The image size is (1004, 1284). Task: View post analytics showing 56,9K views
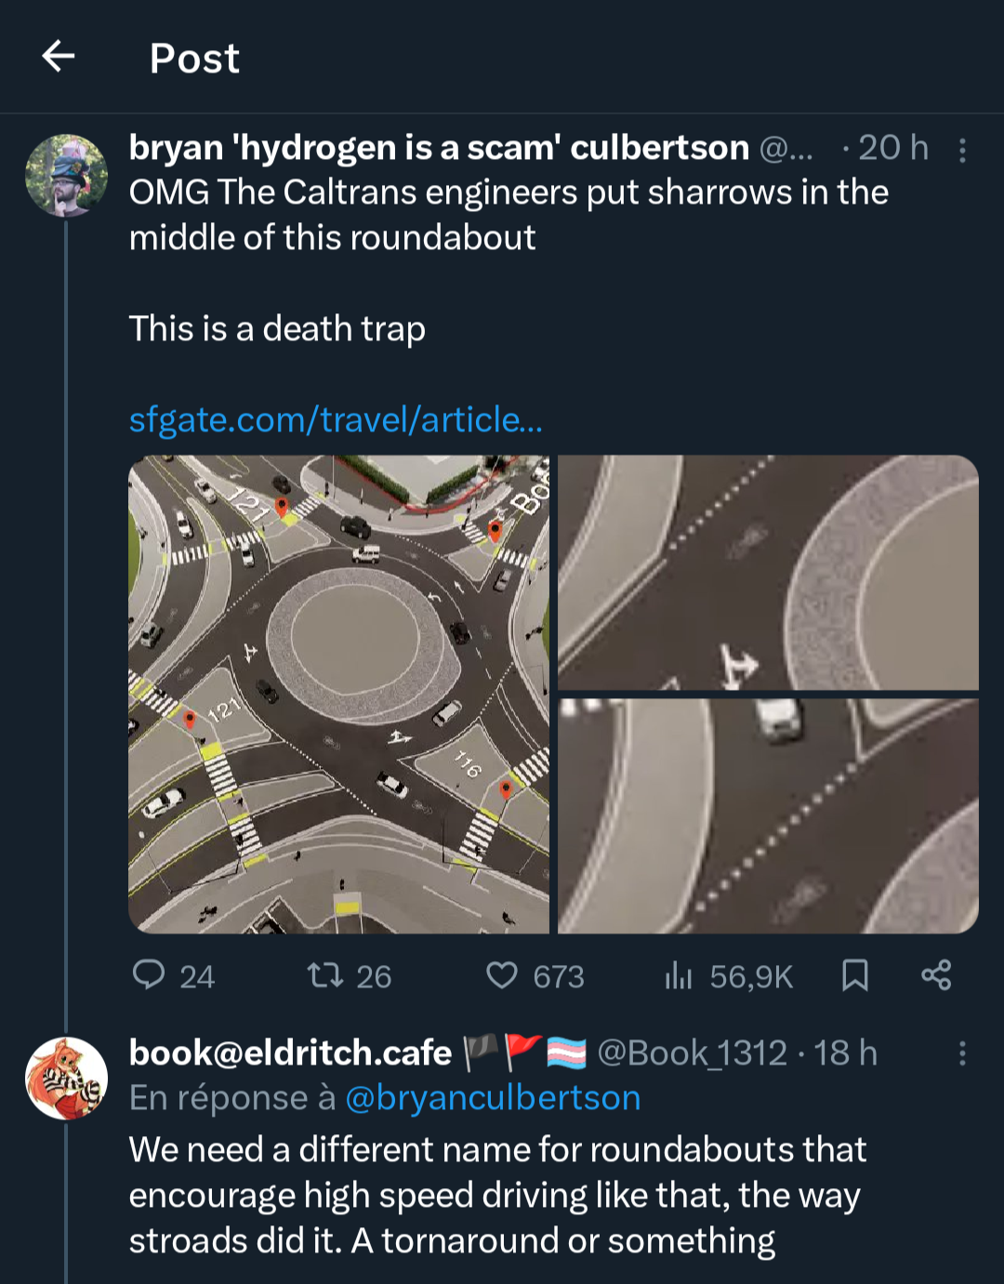[680, 975]
